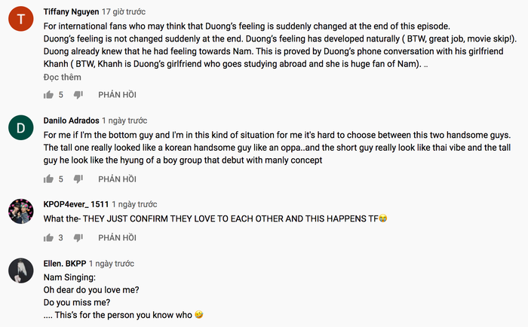
Task: Click KPOP4ever_ 1511's profile picture
Action: (x=21, y=212)
